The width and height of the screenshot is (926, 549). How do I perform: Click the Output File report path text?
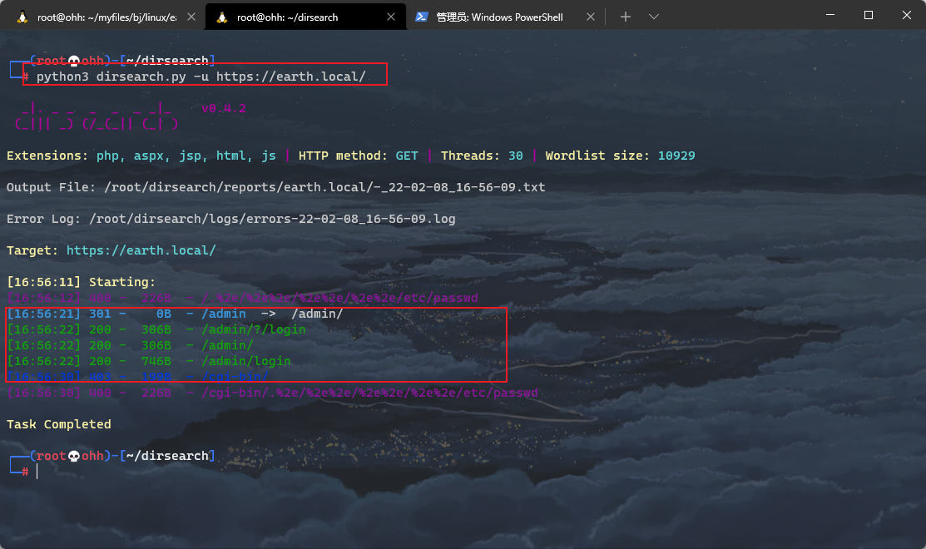[324, 187]
